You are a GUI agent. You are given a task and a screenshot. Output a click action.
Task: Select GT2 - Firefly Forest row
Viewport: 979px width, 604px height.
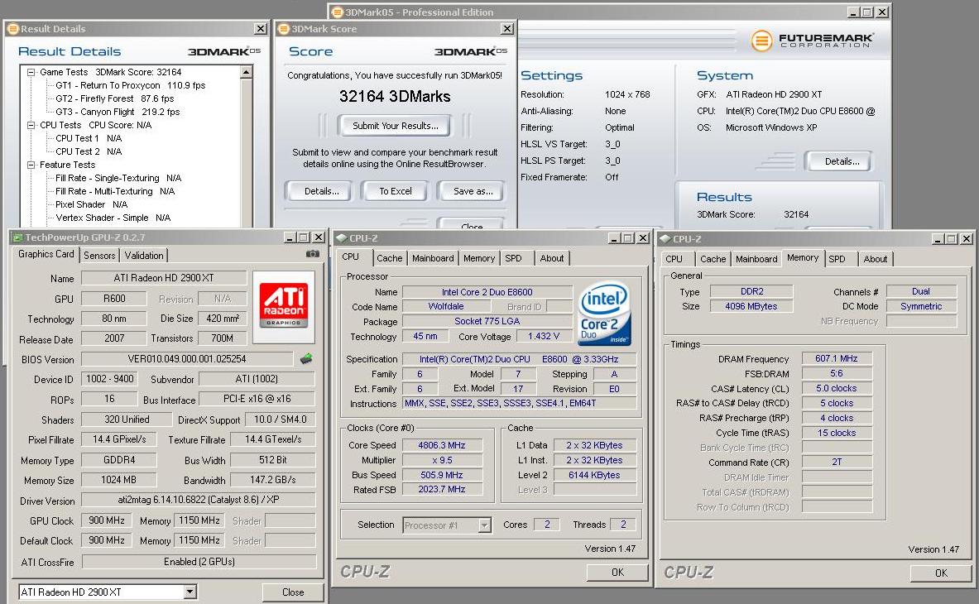(x=114, y=98)
